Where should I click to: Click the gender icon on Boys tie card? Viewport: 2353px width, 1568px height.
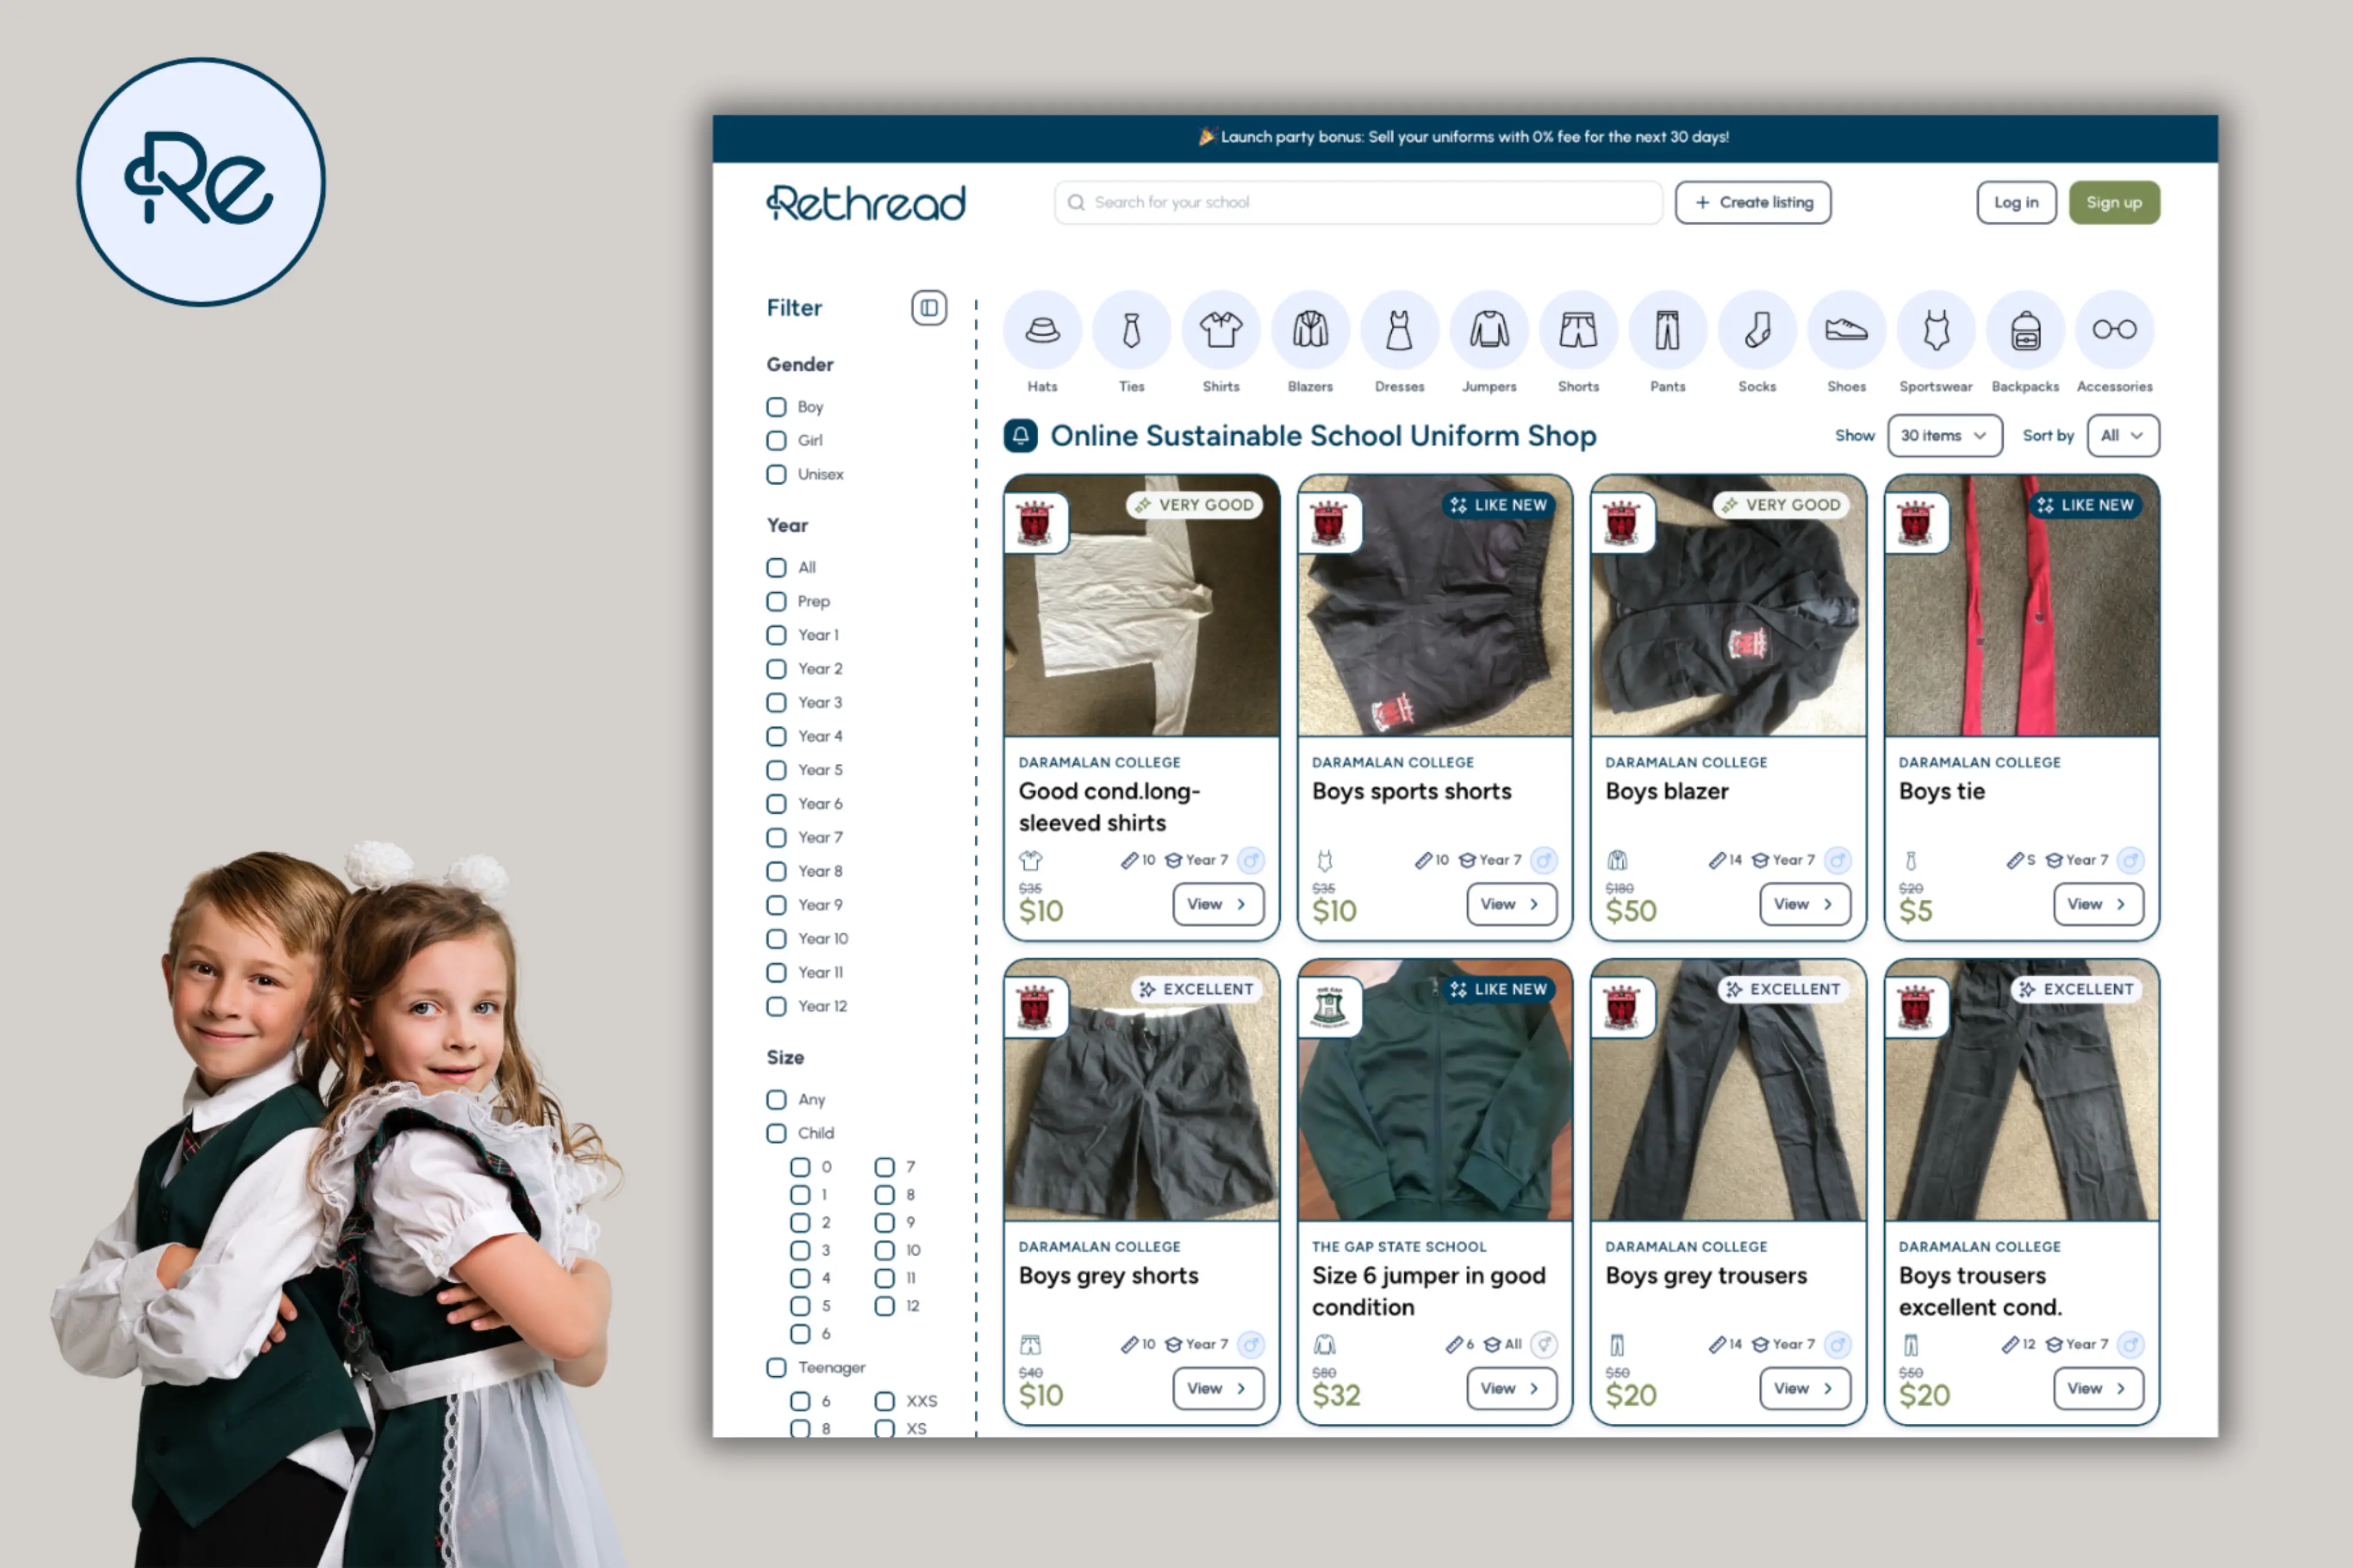[2131, 860]
